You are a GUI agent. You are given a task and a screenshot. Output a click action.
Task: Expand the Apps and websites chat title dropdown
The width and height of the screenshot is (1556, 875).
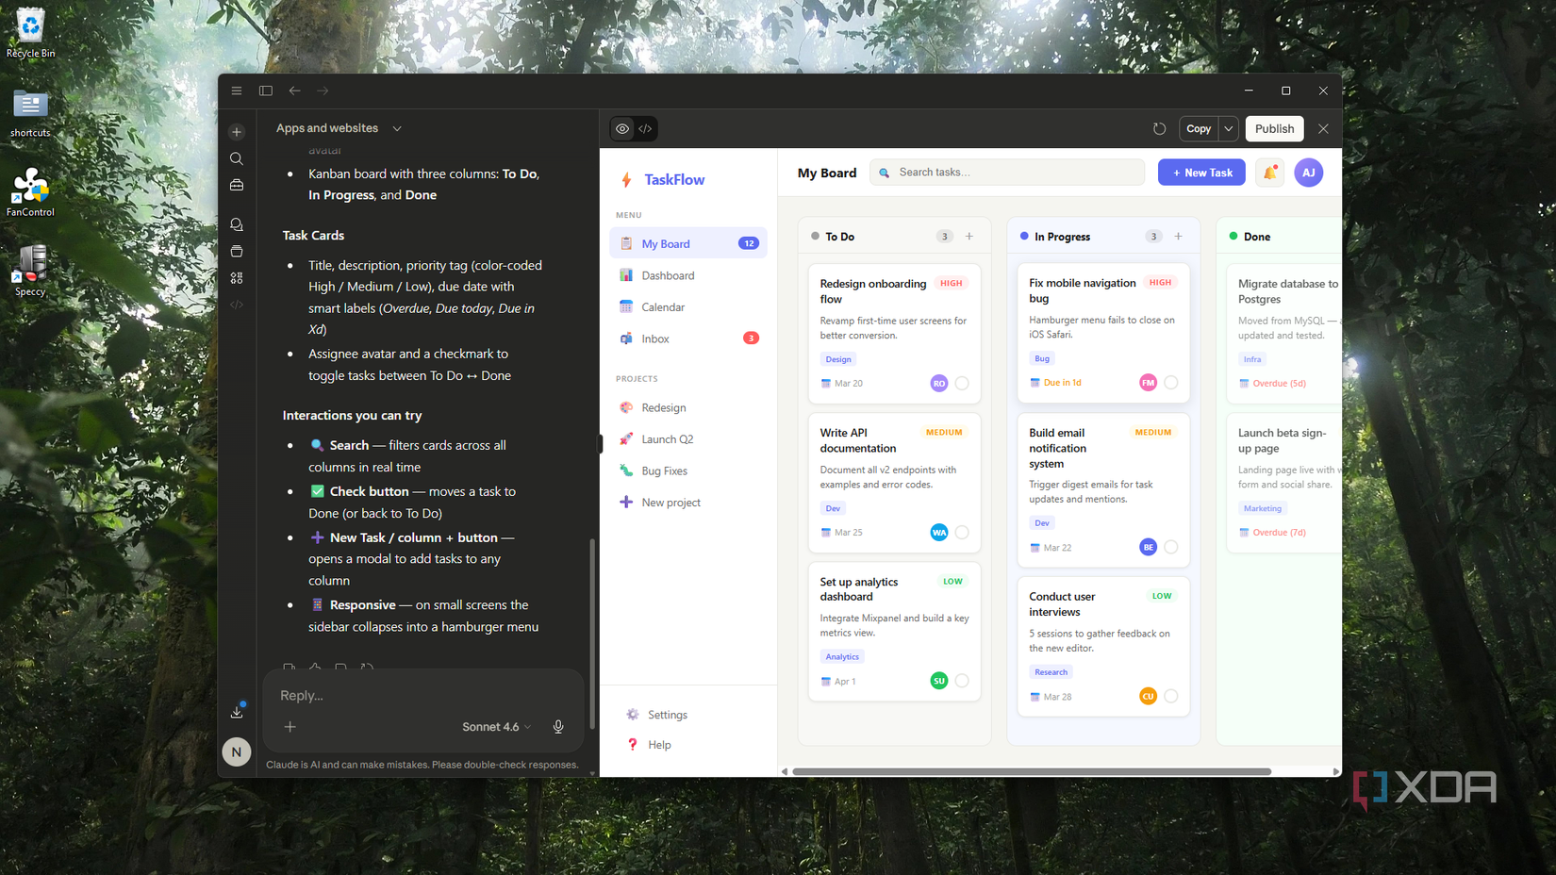tap(397, 128)
